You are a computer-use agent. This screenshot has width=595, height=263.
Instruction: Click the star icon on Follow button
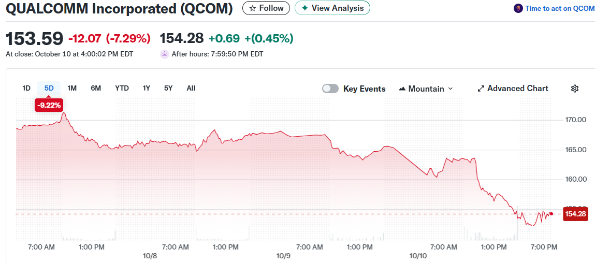click(252, 8)
